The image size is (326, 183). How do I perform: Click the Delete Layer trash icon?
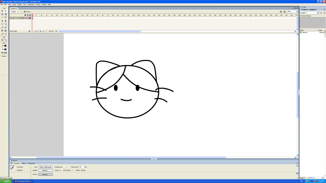(x=29, y=31)
